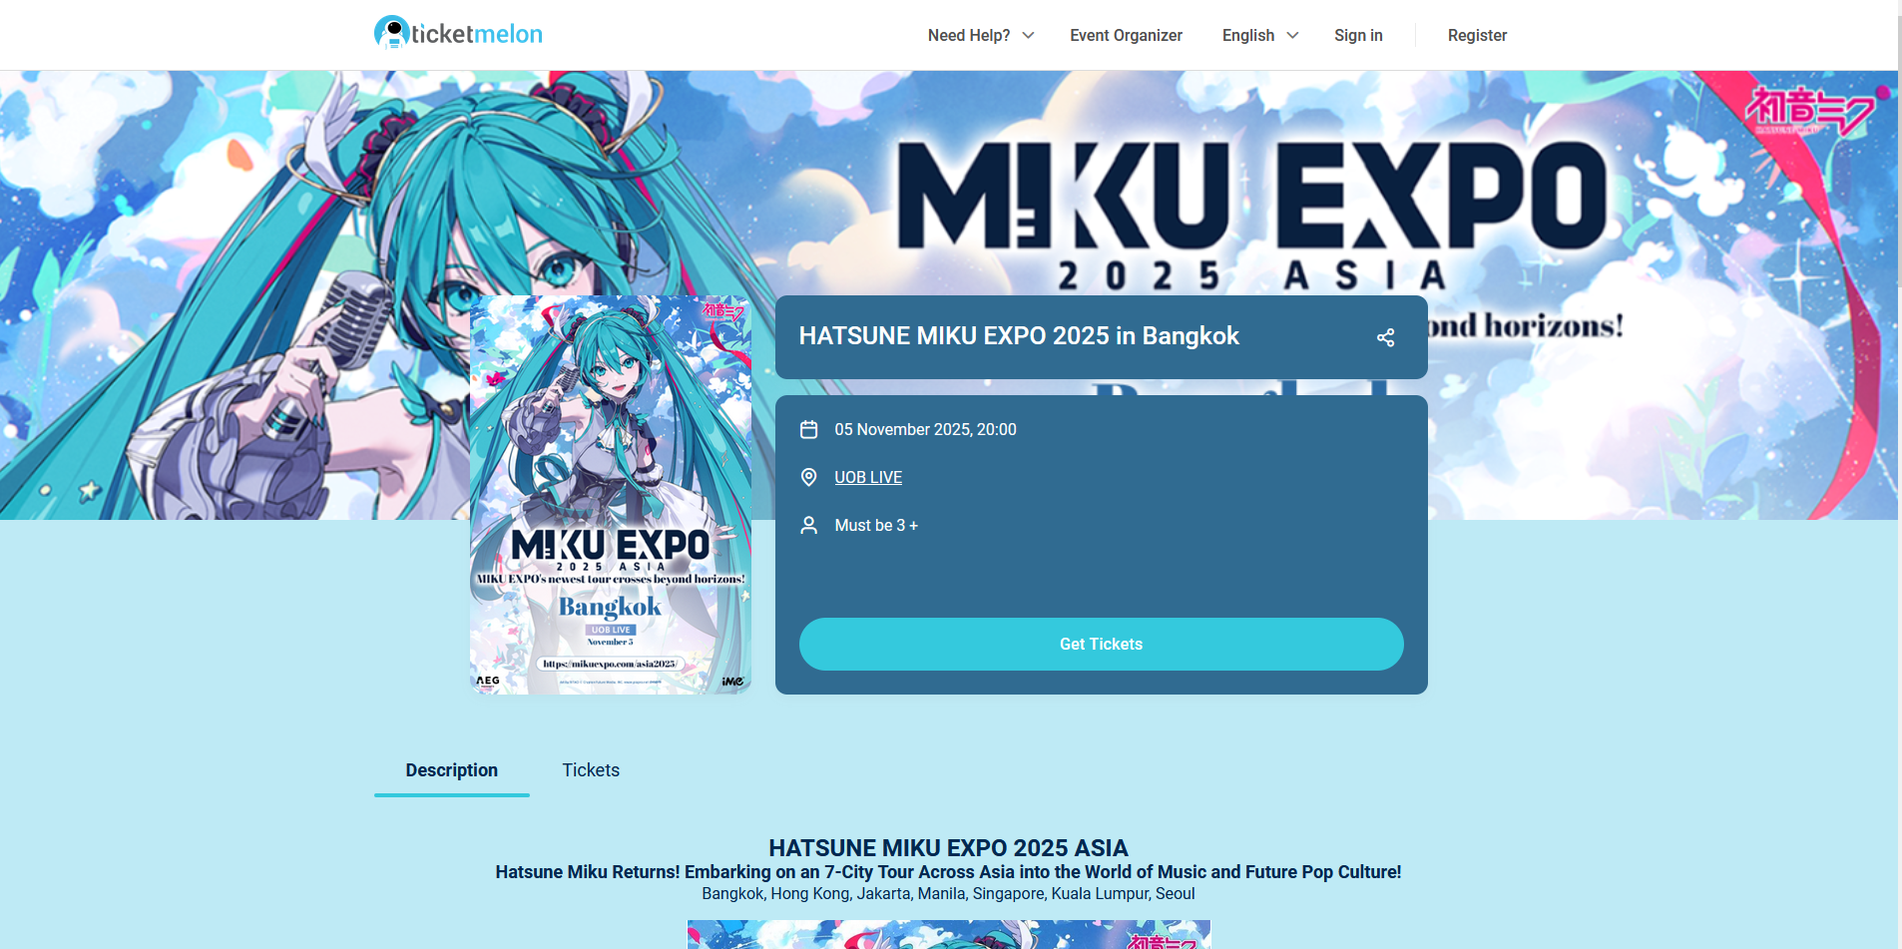
Task: Click the location pin icon beside UOB LIVE
Action: pyautogui.click(x=809, y=477)
